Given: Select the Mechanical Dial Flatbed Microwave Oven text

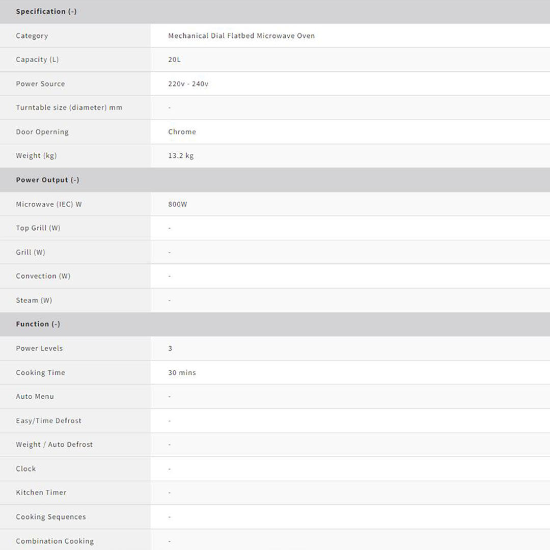Looking at the screenshot, I should click(241, 36).
